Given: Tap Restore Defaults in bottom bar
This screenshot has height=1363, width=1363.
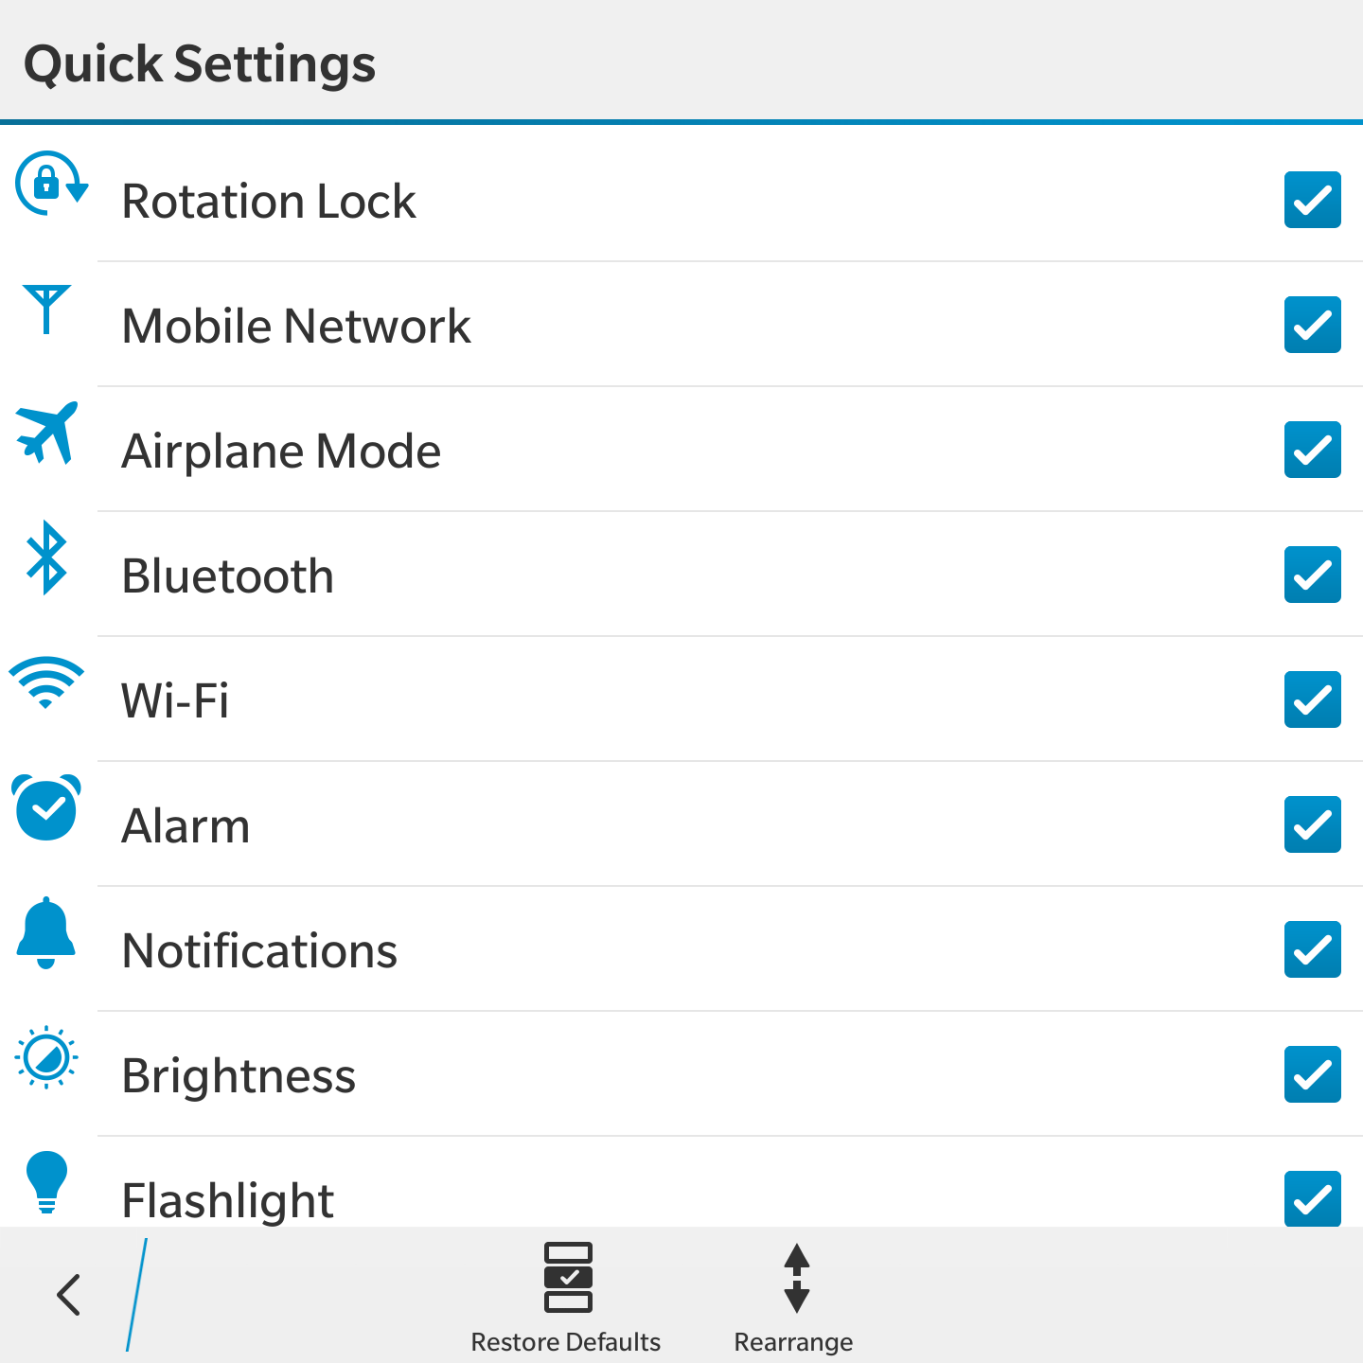Looking at the screenshot, I should (x=566, y=1298).
